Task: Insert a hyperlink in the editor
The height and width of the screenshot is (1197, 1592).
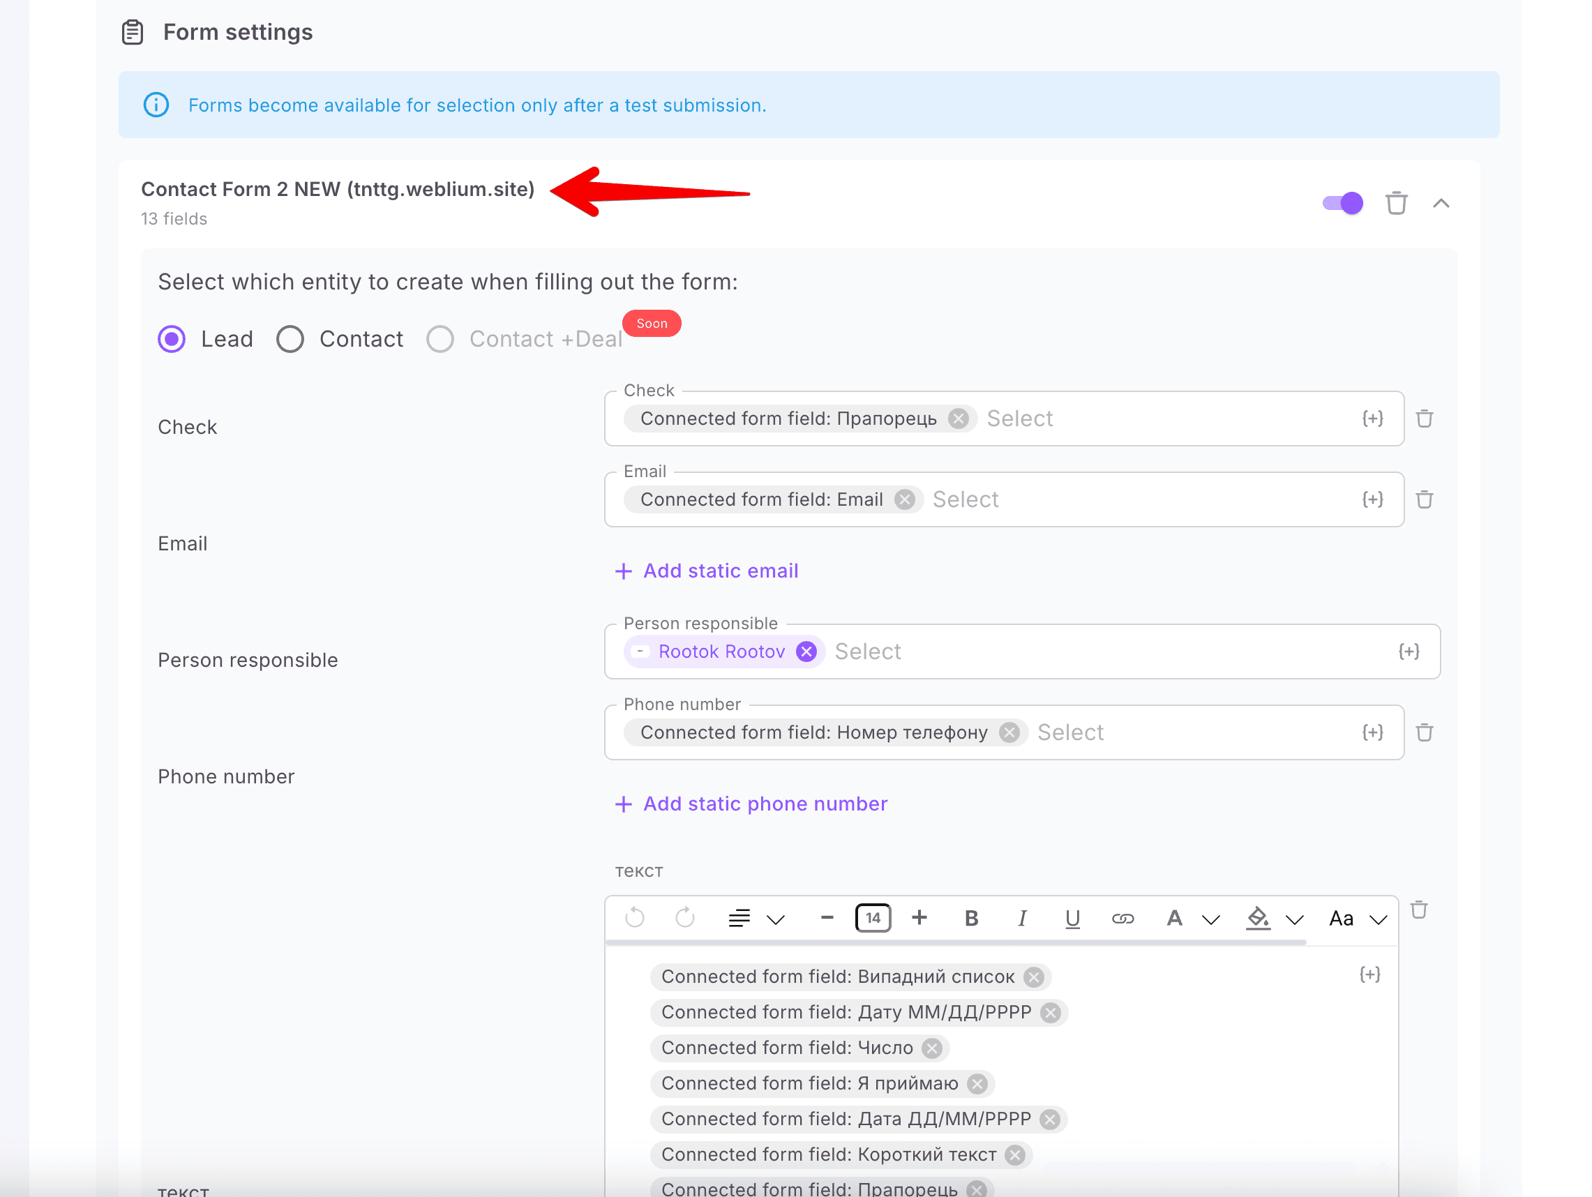Action: click(1122, 919)
